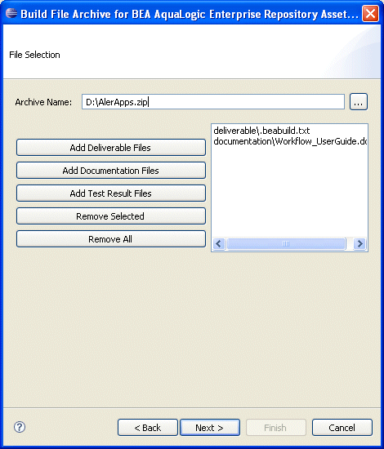This screenshot has height=449, width=384.
Task: Proceed with the Next button
Action: click(210, 428)
